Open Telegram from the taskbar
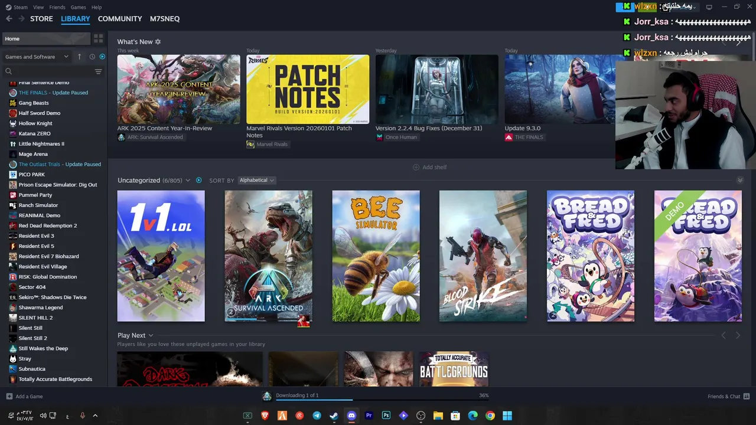Viewport: 756px width, 425px height. point(317,416)
